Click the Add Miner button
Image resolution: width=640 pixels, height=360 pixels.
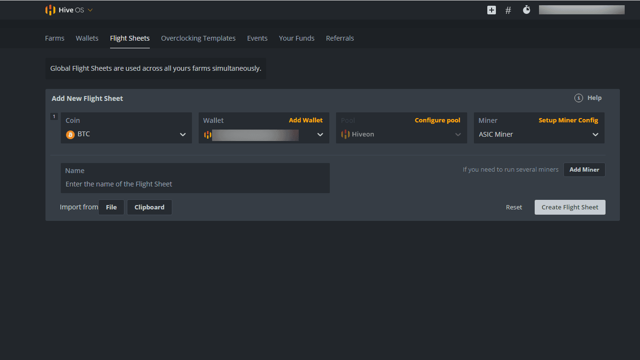pyautogui.click(x=584, y=170)
